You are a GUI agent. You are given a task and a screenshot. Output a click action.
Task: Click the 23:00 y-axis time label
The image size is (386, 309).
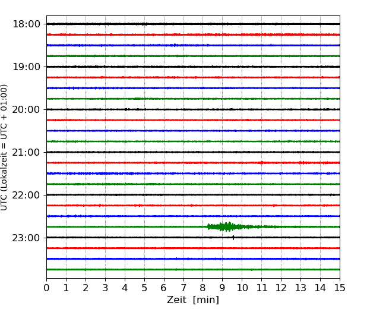pyautogui.click(x=26, y=238)
